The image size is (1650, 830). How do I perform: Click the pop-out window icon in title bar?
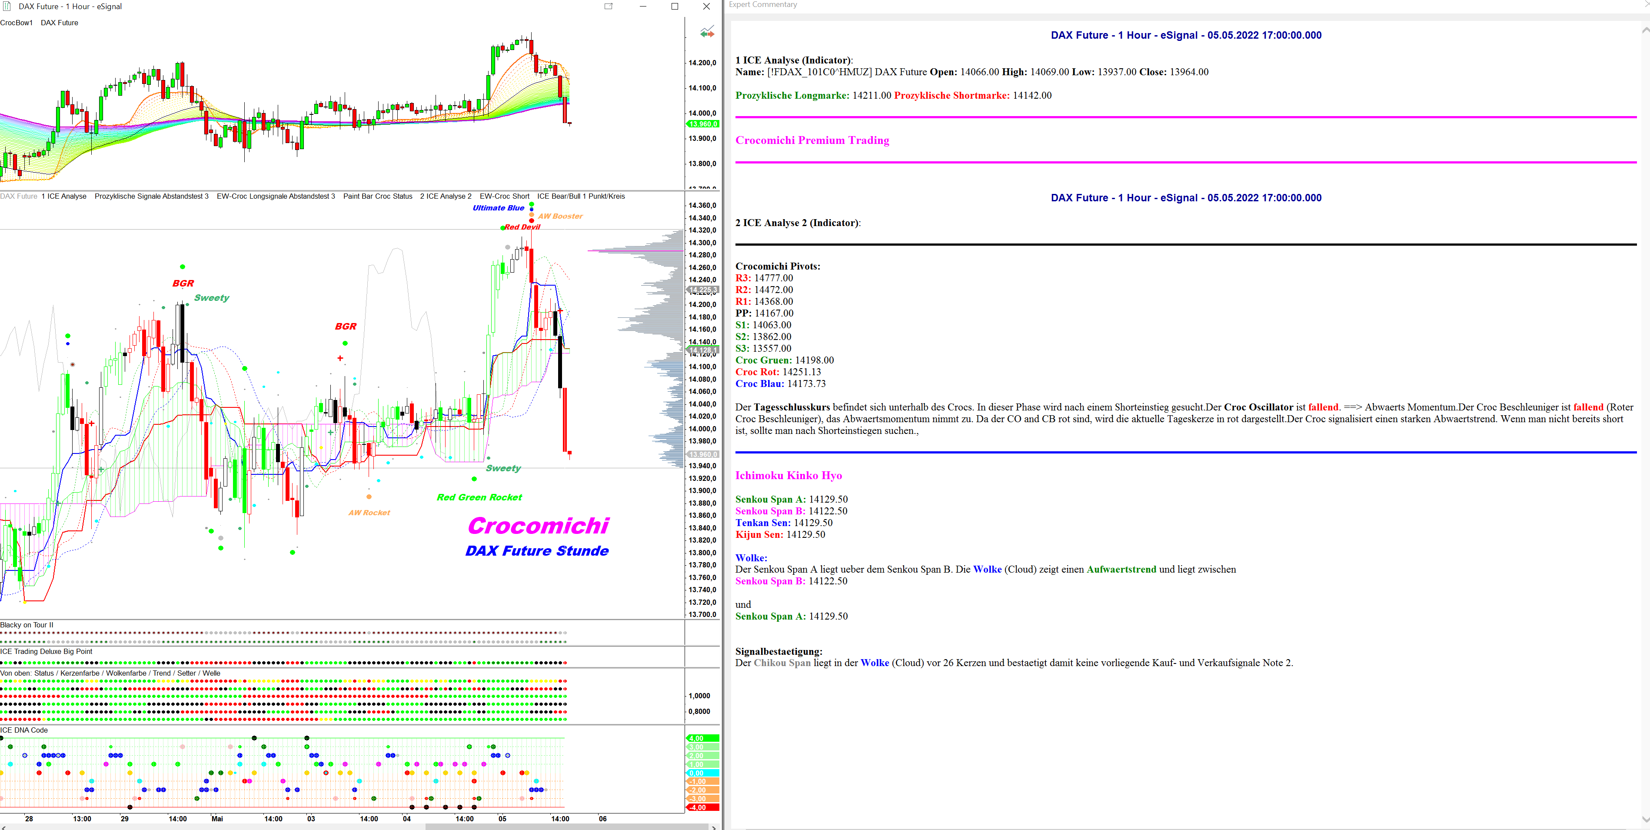608,7
